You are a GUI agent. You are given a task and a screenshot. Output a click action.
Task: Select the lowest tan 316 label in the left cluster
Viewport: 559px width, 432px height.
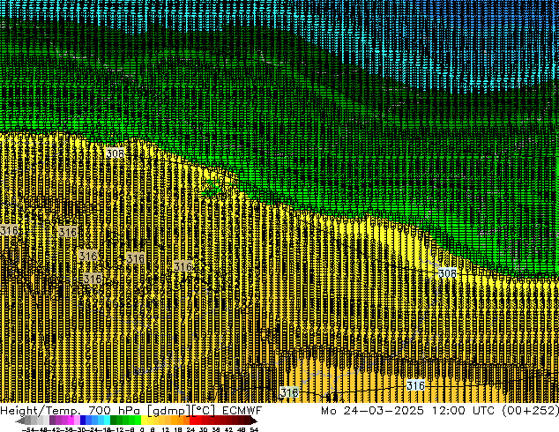93,279
